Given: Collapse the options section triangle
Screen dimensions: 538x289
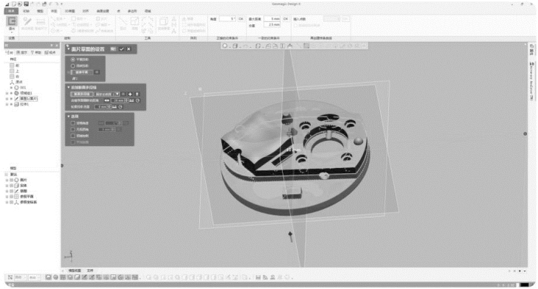Looking at the screenshot, I should tap(69, 116).
